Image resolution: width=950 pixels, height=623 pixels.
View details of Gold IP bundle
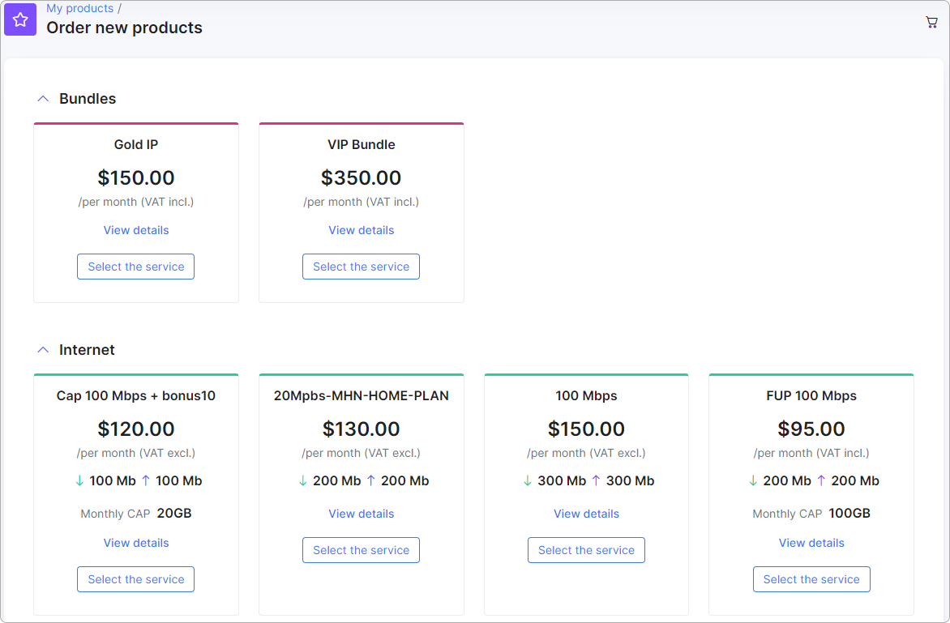[135, 230]
